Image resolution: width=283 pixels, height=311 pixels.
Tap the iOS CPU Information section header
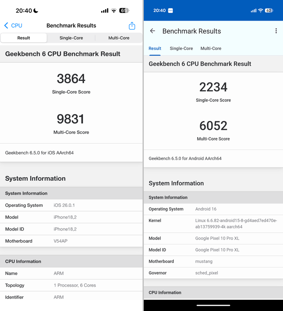(x=71, y=261)
